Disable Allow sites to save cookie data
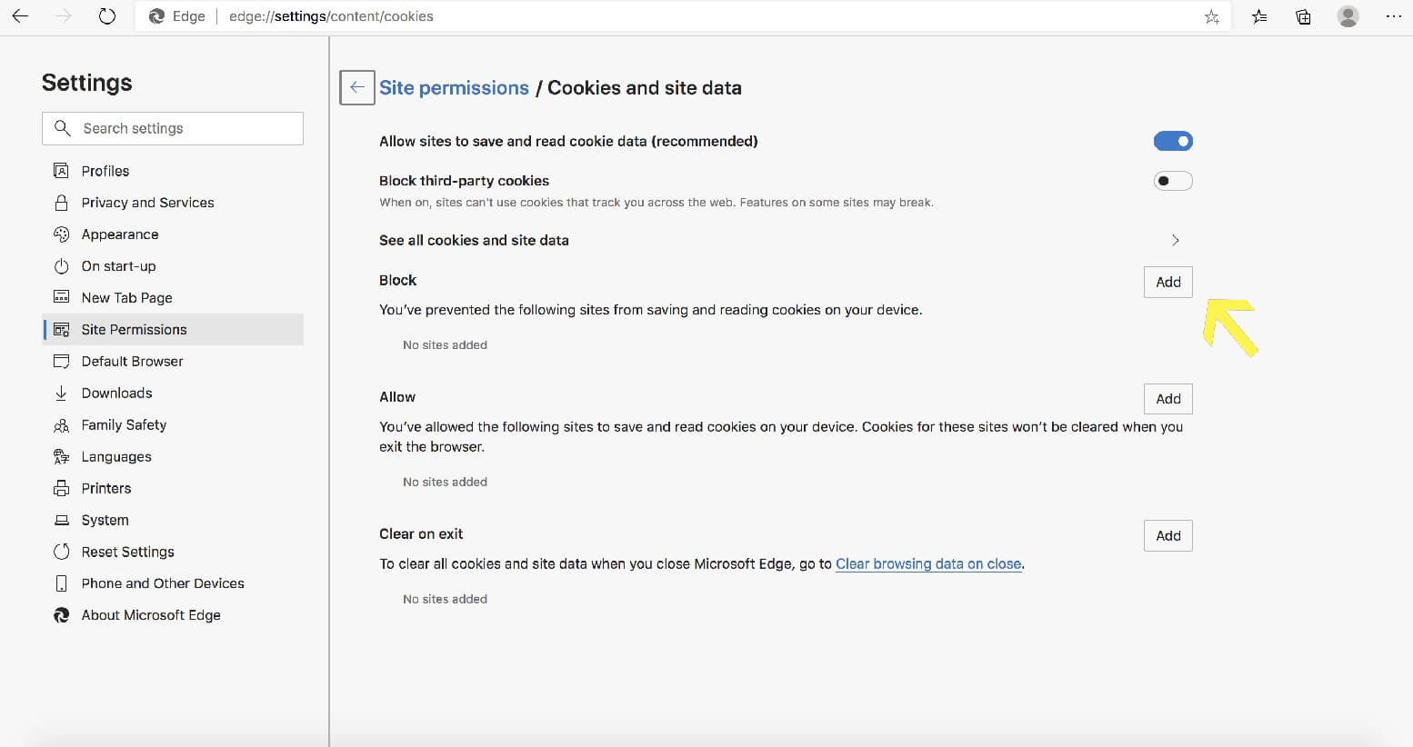The image size is (1413, 747). coord(1172,141)
